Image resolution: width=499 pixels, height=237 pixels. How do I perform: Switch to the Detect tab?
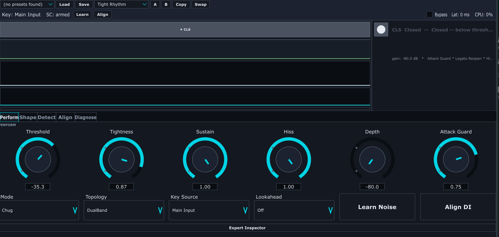tap(47, 117)
